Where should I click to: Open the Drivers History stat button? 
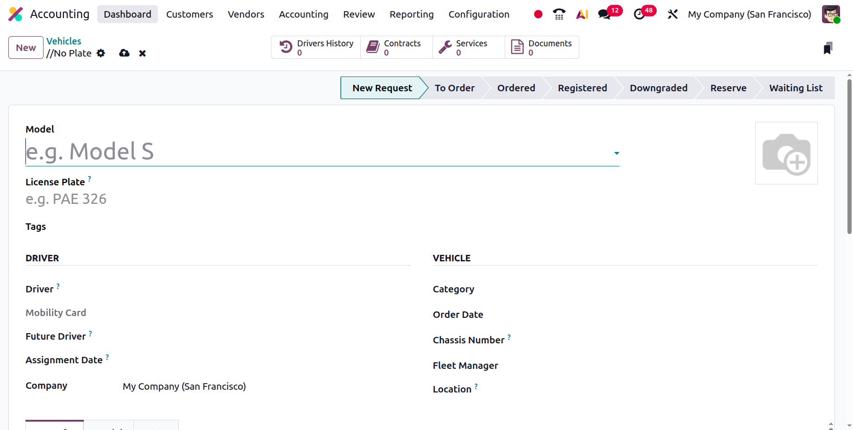[x=316, y=47]
